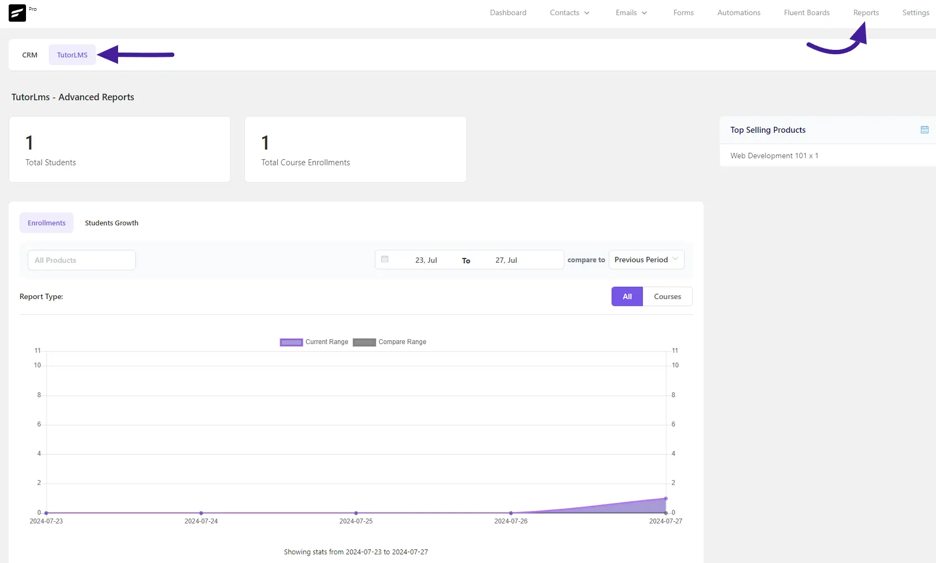This screenshot has width=936, height=563.
Task: Click the end date 27, Jul field
Action: (506, 260)
